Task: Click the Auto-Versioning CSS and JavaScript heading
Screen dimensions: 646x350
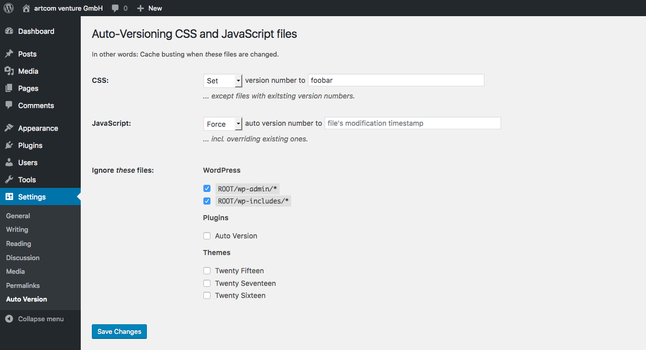Action: point(194,34)
